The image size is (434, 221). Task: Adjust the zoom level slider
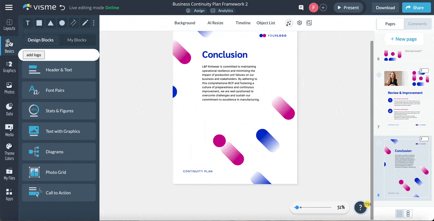298,207
